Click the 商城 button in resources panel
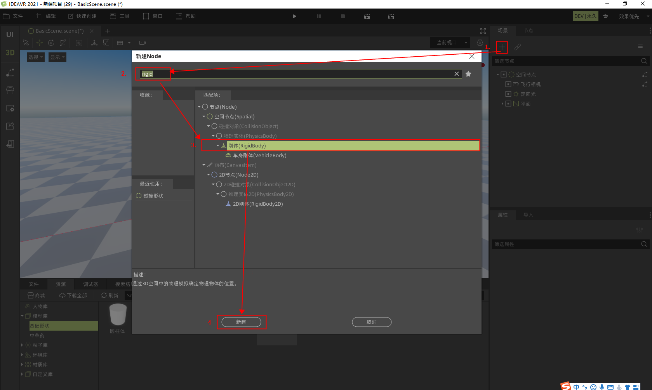 (x=36, y=295)
